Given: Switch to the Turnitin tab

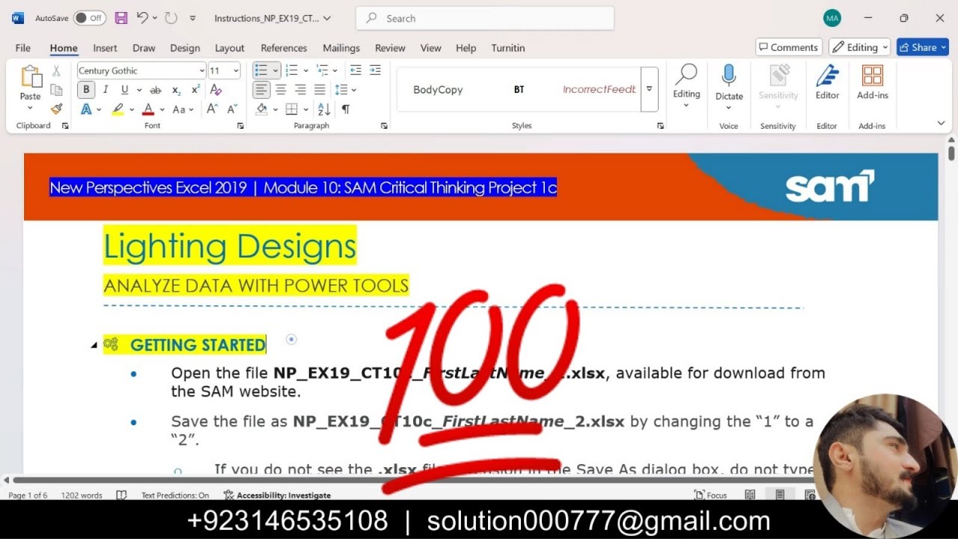Looking at the screenshot, I should coord(508,48).
